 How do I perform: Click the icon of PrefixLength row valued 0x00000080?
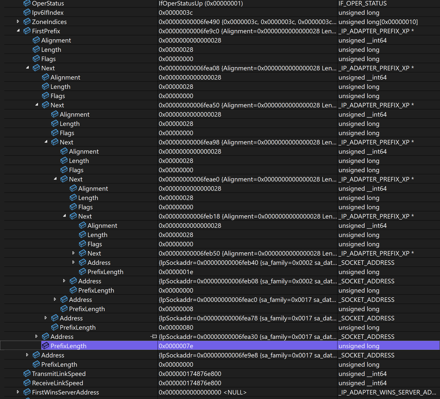(55, 327)
